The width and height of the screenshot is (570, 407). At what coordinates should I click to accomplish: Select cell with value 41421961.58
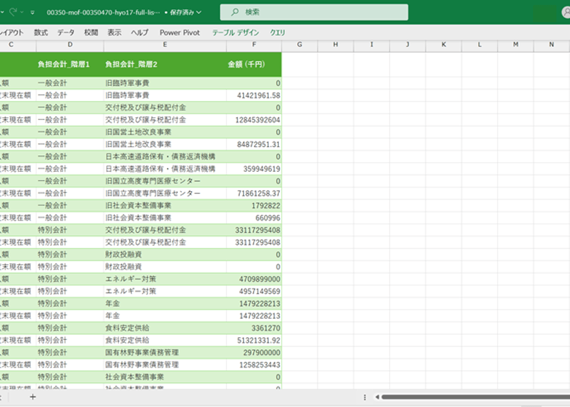[x=254, y=95]
